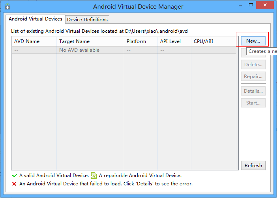Click the AVD Name column header
This screenshot has height=198, width=277.
(34, 41)
